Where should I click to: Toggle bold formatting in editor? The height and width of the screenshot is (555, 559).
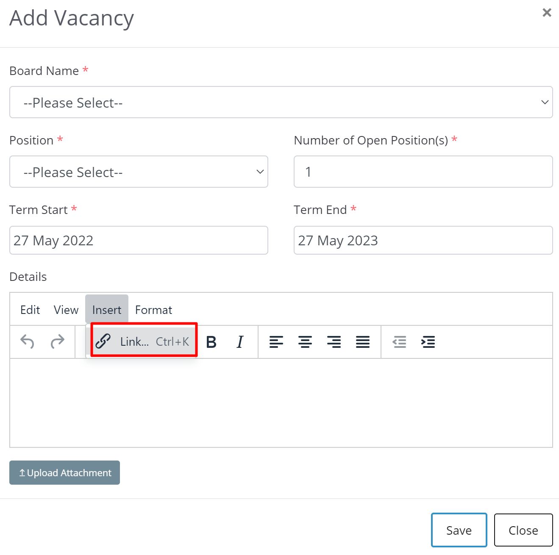(211, 341)
